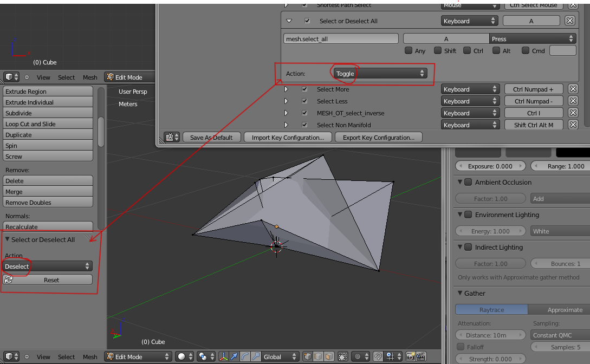Open Keyboard dropdown for Select More
The width and height of the screenshot is (590, 364).
coord(470,89)
